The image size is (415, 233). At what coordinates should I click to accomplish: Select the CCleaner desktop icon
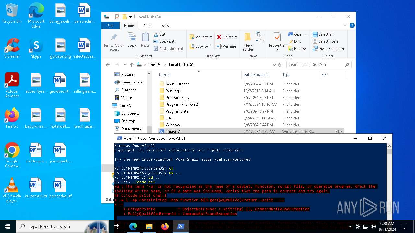[x=12, y=48]
